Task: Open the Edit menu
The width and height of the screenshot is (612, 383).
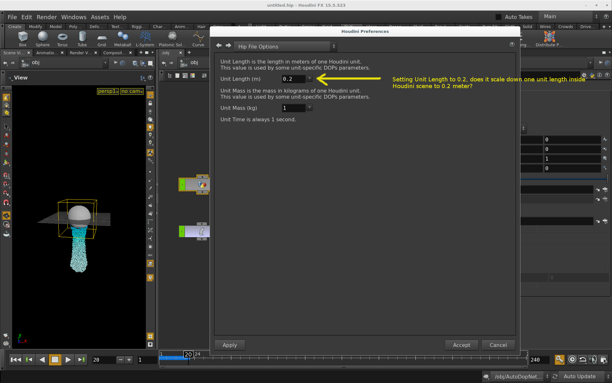Action: click(x=27, y=17)
